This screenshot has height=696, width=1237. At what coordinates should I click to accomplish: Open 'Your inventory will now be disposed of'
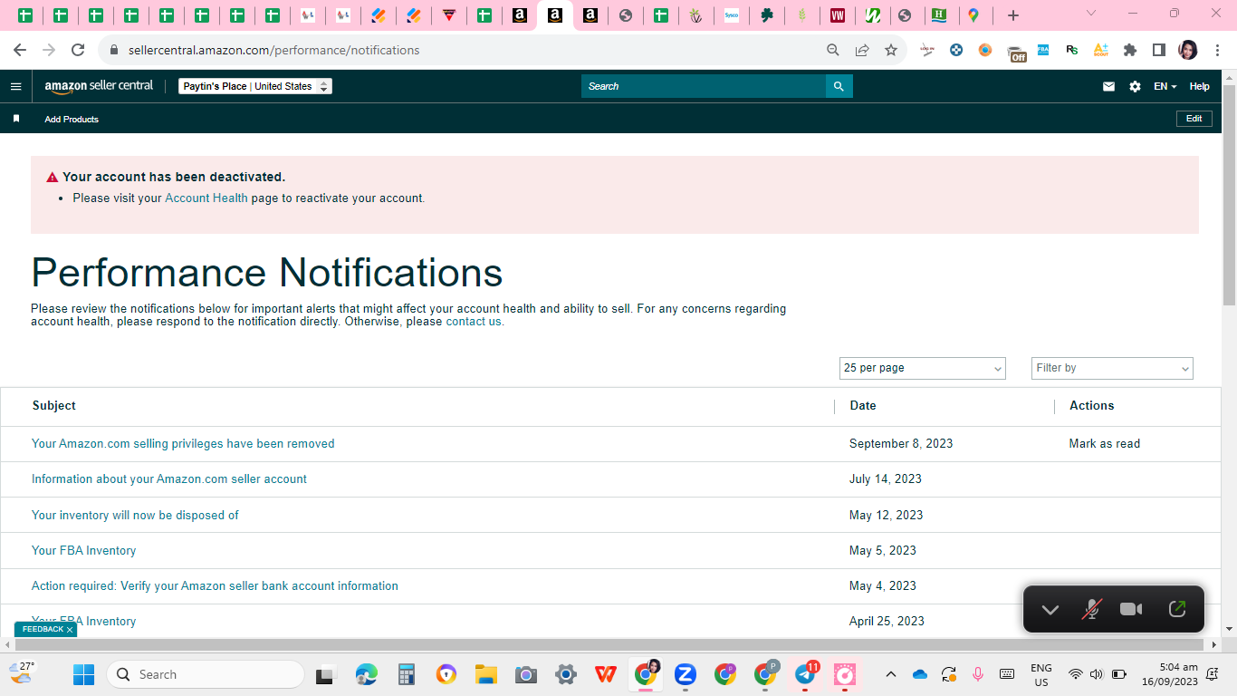click(x=135, y=515)
